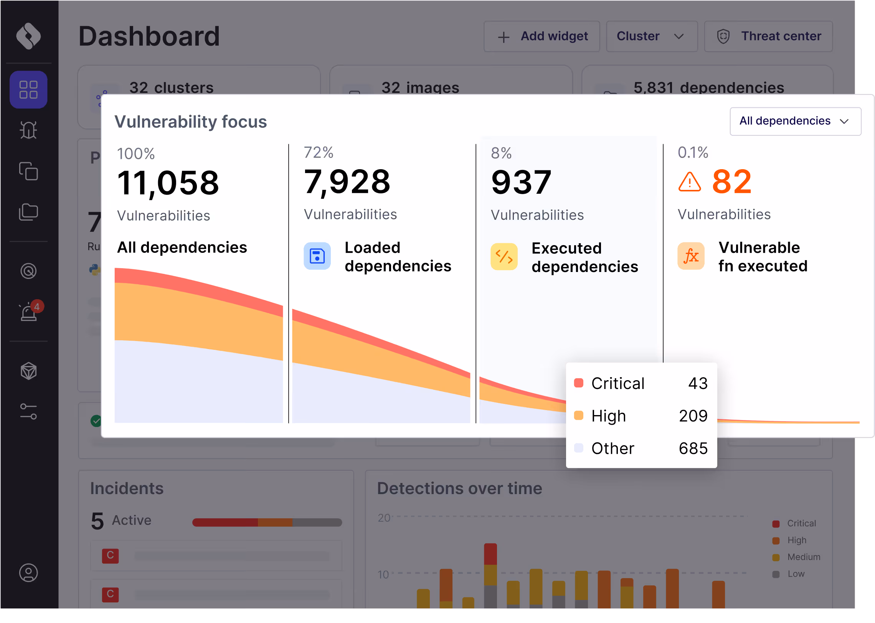This screenshot has height=623, width=875.
Task: Select the Vulnerable fn executed segment
Action: [762, 256]
